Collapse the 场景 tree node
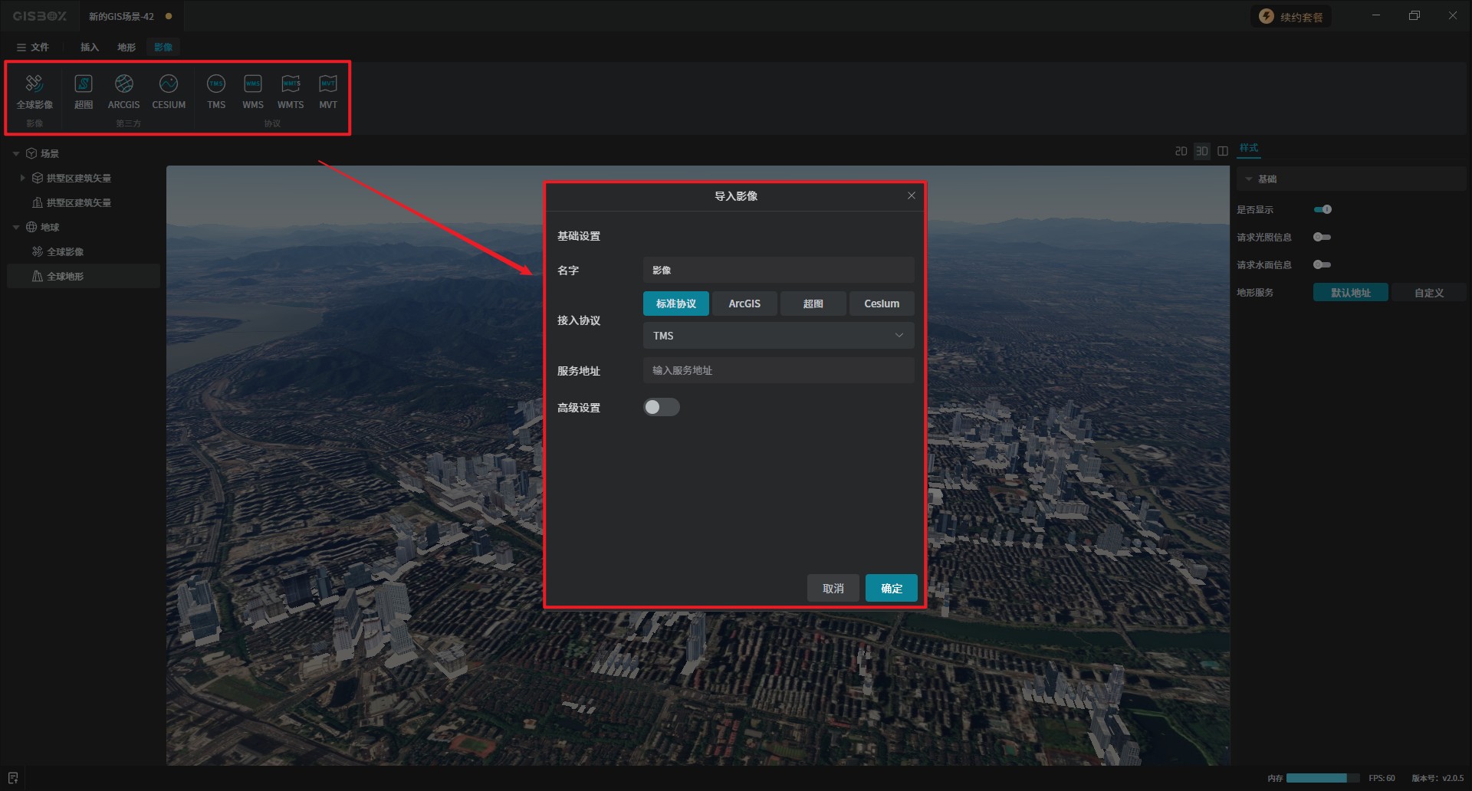Screen dimensions: 1472x791 [x=16, y=154]
